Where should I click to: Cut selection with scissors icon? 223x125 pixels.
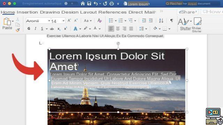[x=18, y=19]
